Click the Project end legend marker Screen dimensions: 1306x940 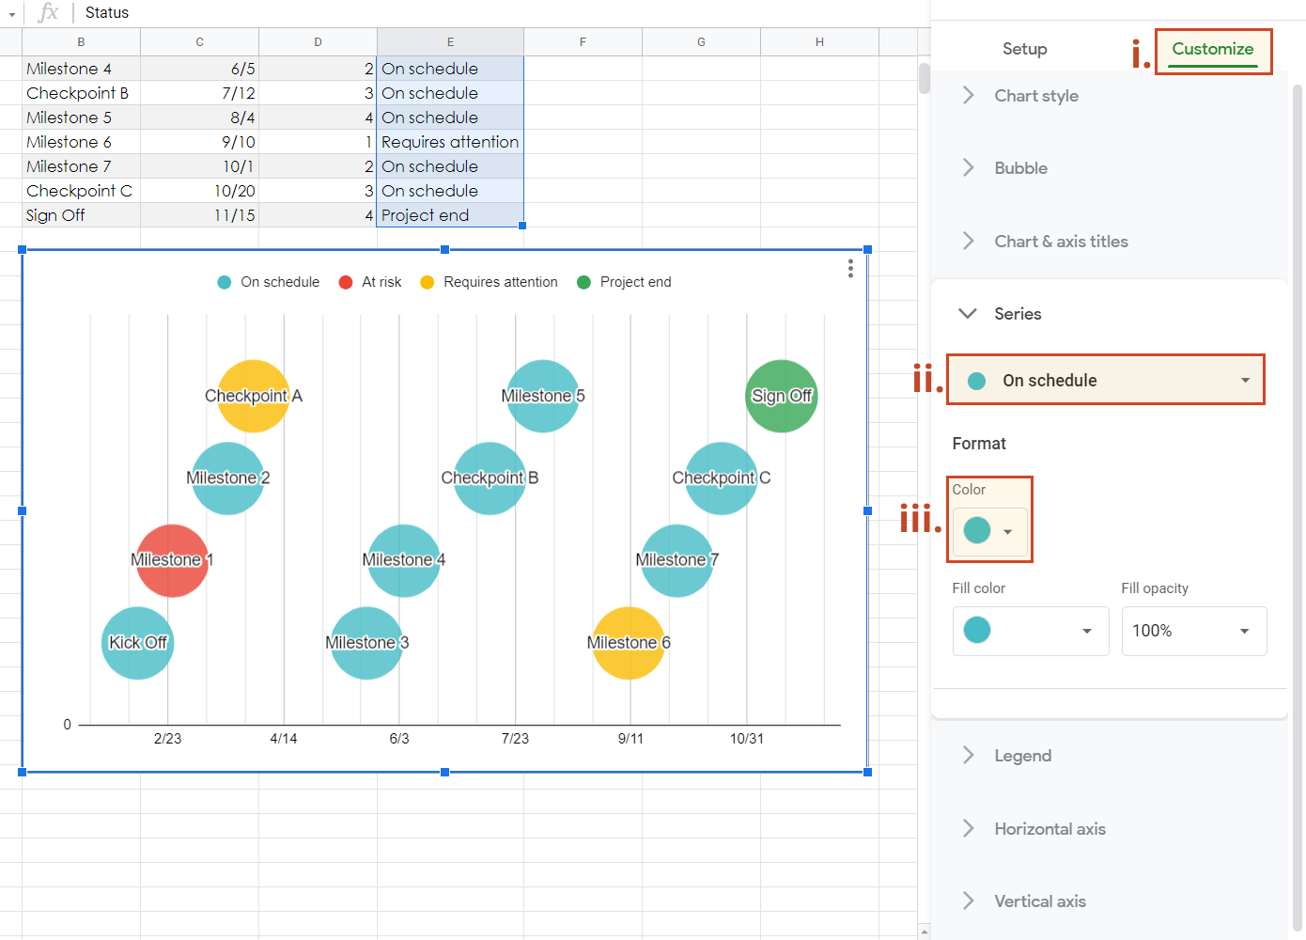click(583, 282)
